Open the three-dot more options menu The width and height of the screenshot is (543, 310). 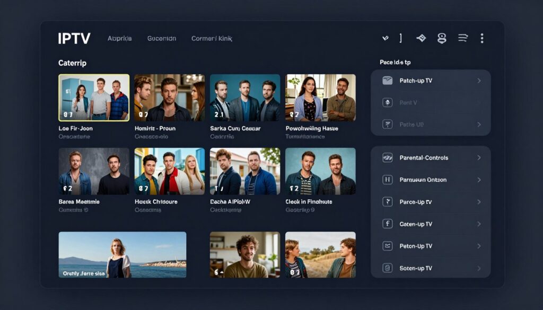[481, 38]
